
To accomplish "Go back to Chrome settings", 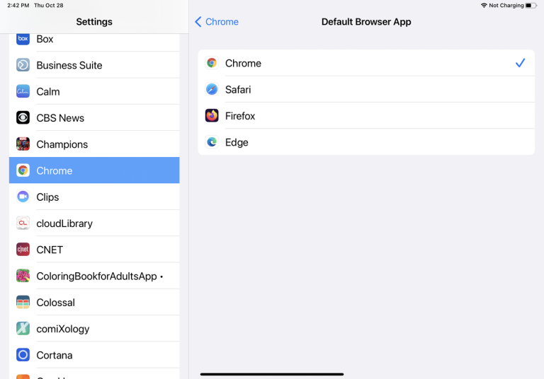I will click(217, 22).
